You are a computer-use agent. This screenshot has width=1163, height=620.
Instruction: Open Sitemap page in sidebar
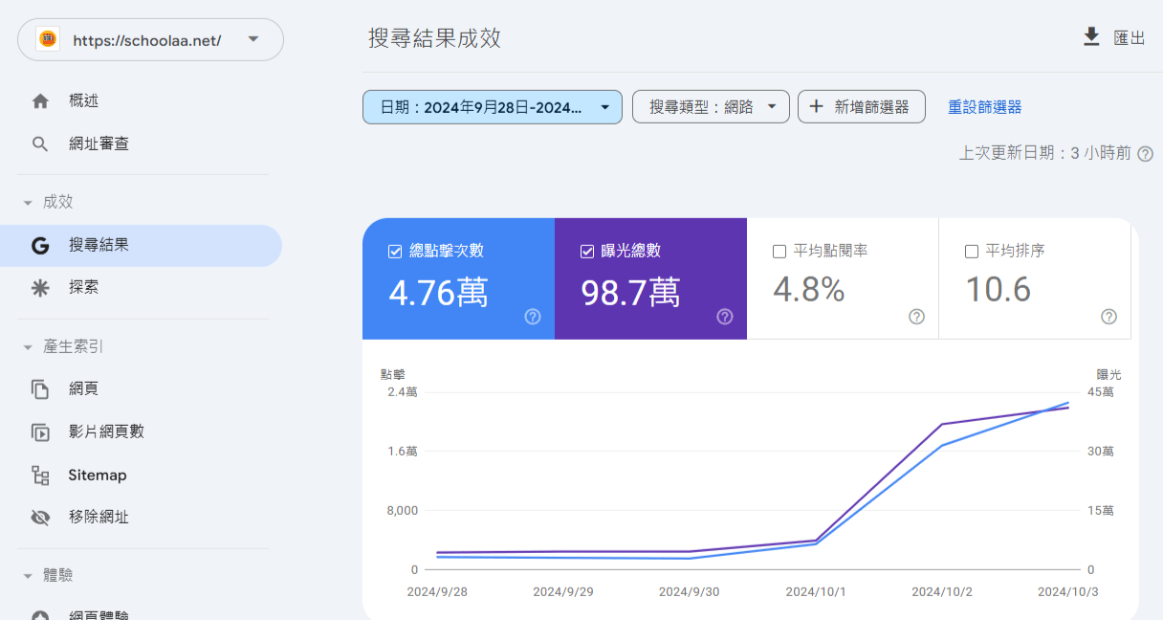coord(97,476)
